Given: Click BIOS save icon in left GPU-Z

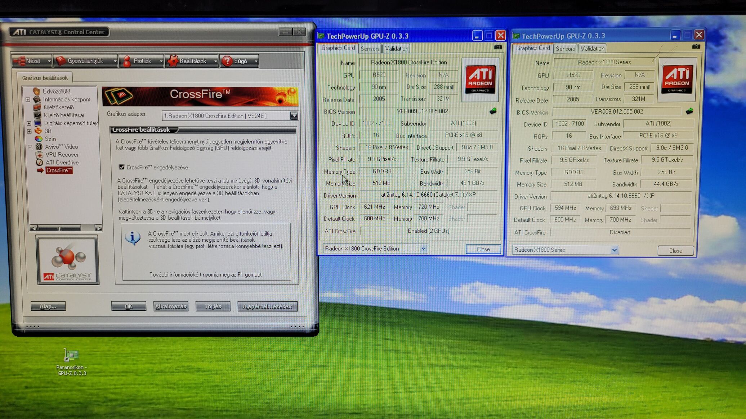Looking at the screenshot, I should click(x=493, y=111).
